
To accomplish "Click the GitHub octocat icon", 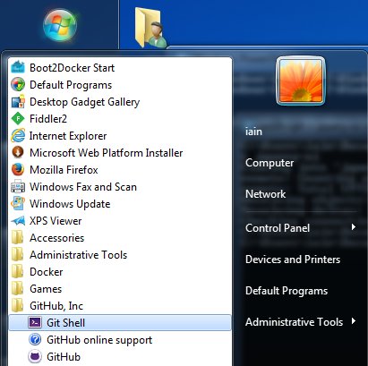I will [35, 357].
